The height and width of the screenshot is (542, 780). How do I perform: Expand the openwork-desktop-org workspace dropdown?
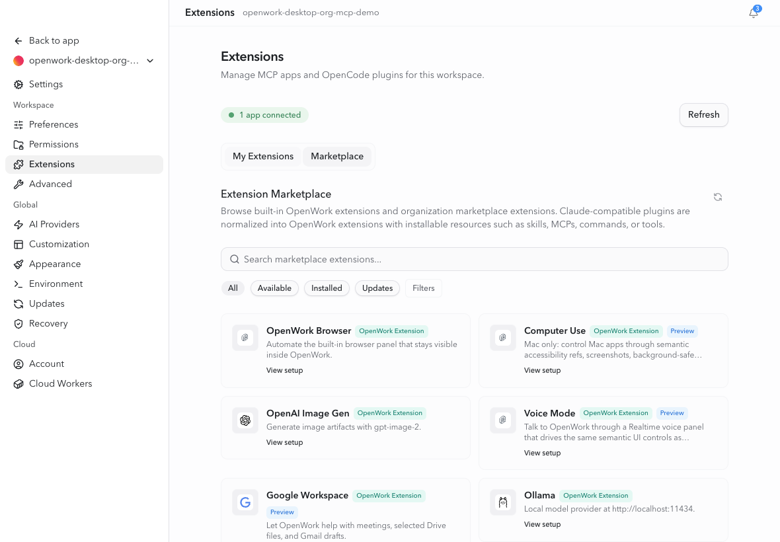[150, 61]
